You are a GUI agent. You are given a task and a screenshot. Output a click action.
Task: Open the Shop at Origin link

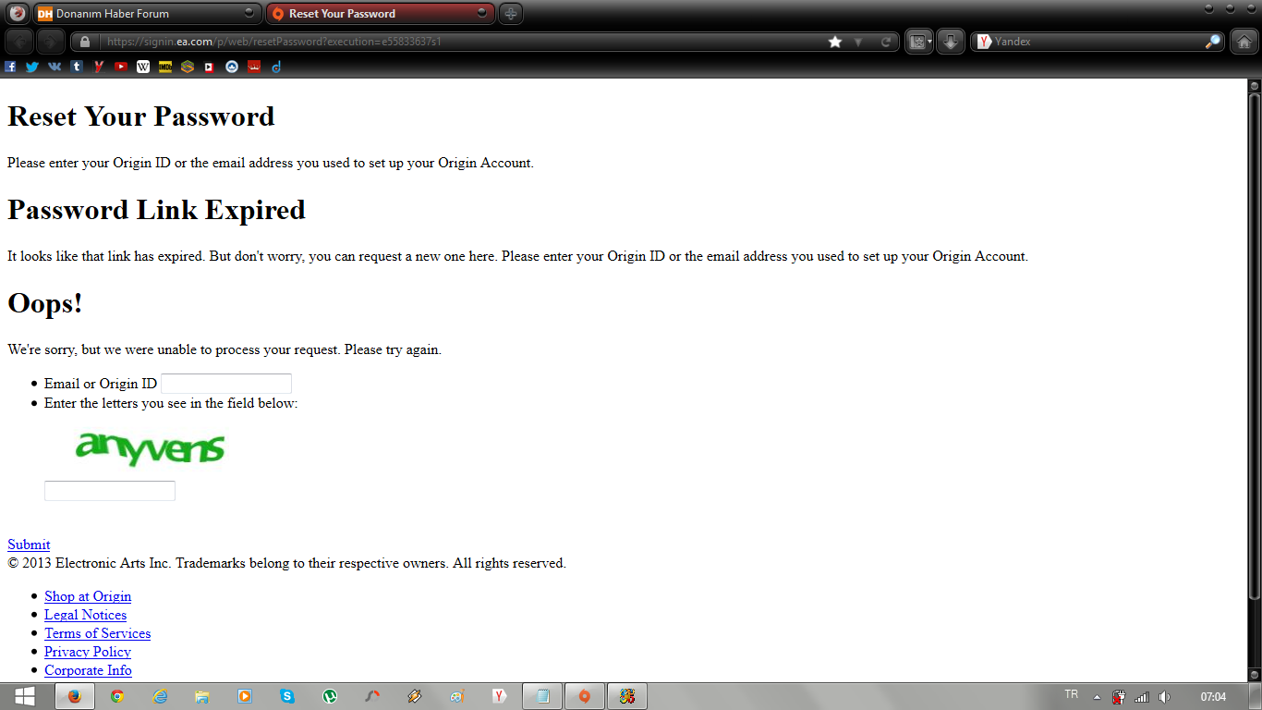click(x=88, y=596)
